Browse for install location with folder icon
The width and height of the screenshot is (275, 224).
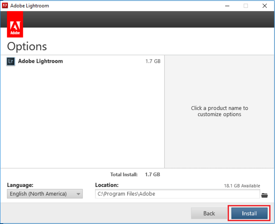[264, 195]
